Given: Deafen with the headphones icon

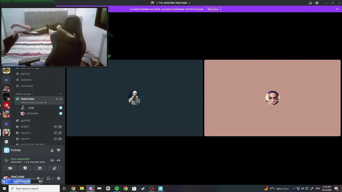Looking at the screenshot, I should pyautogui.click(x=48, y=178).
